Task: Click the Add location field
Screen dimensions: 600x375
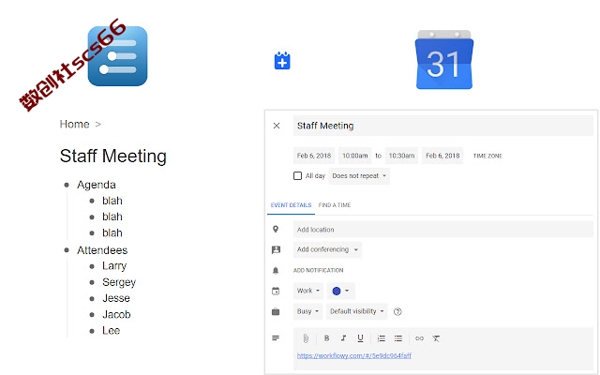Action: 443,229
